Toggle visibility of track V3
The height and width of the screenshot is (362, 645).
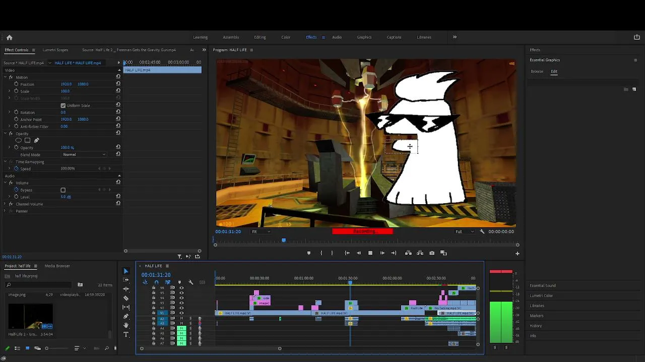click(x=181, y=303)
